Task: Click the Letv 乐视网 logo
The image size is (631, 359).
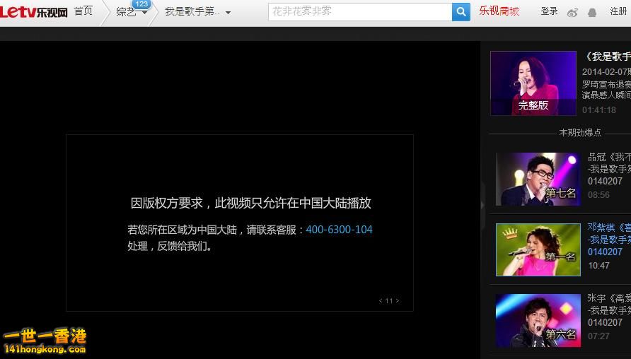Action: [x=33, y=12]
